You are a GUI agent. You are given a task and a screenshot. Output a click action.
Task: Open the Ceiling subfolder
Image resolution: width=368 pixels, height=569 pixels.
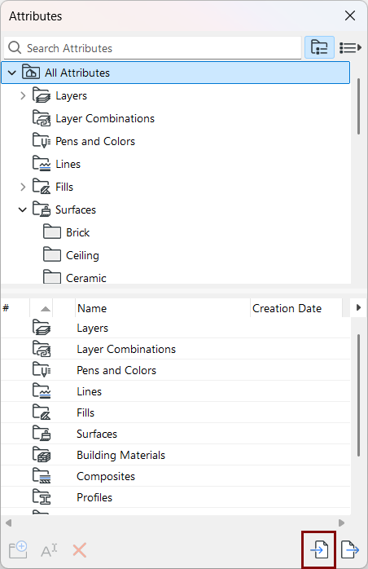click(82, 255)
